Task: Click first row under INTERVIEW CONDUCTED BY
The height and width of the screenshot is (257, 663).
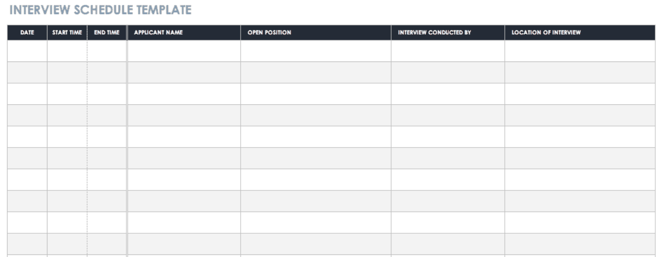Action: (448, 51)
